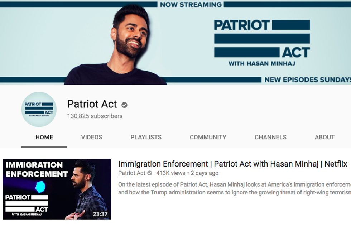Image resolution: width=351 pixels, height=226 pixels.
Task: Click the verified checkmark under the video title
Action: coord(150,173)
